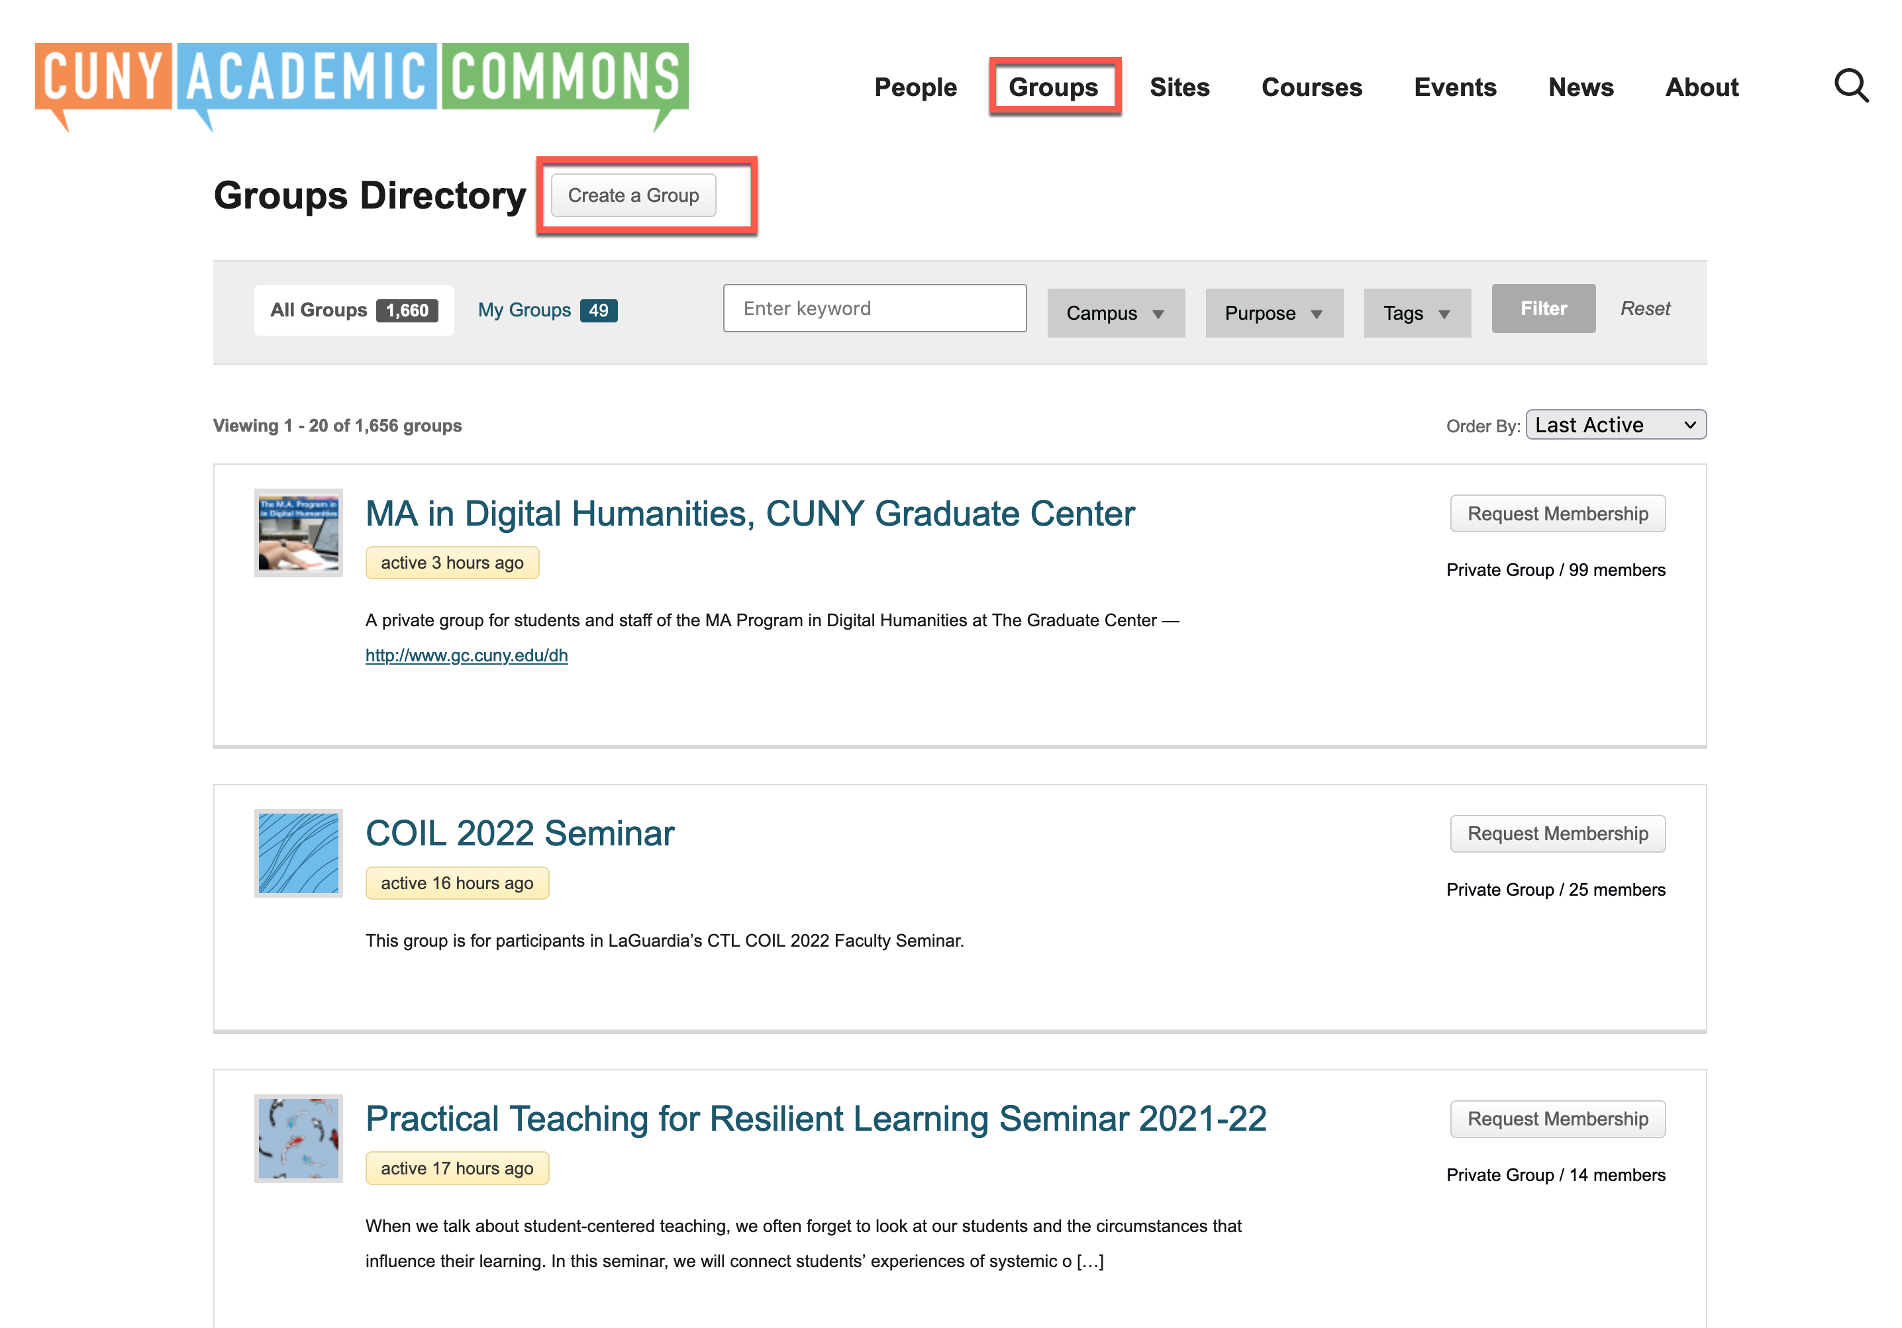The width and height of the screenshot is (1902, 1328).
Task: Click the COIL 2022 group description text
Action: (664, 941)
